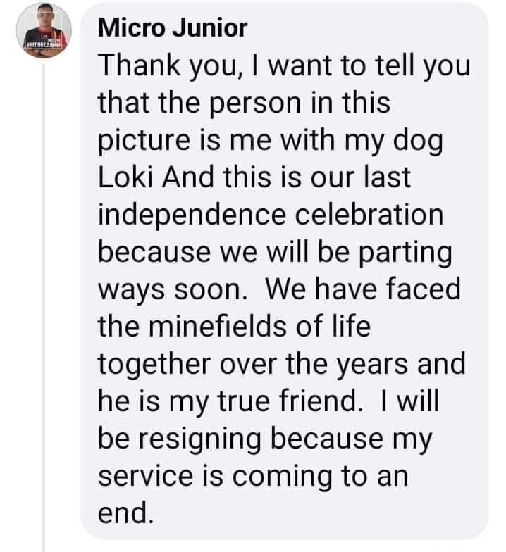The image size is (506, 552).
Task: Click the word picture in the comment
Action: (x=144, y=141)
